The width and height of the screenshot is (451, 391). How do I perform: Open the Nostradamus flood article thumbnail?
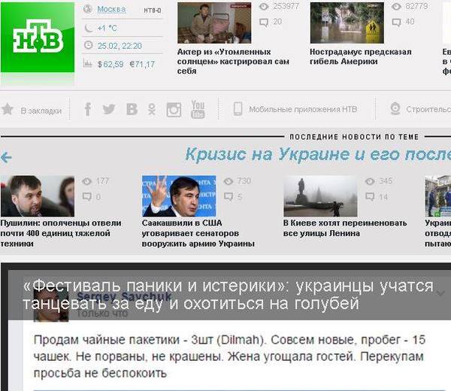[x=347, y=23]
